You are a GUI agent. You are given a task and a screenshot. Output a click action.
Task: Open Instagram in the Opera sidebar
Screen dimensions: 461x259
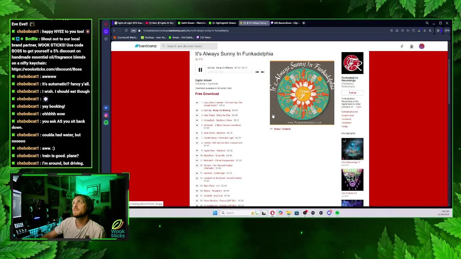(x=106, y=115)
